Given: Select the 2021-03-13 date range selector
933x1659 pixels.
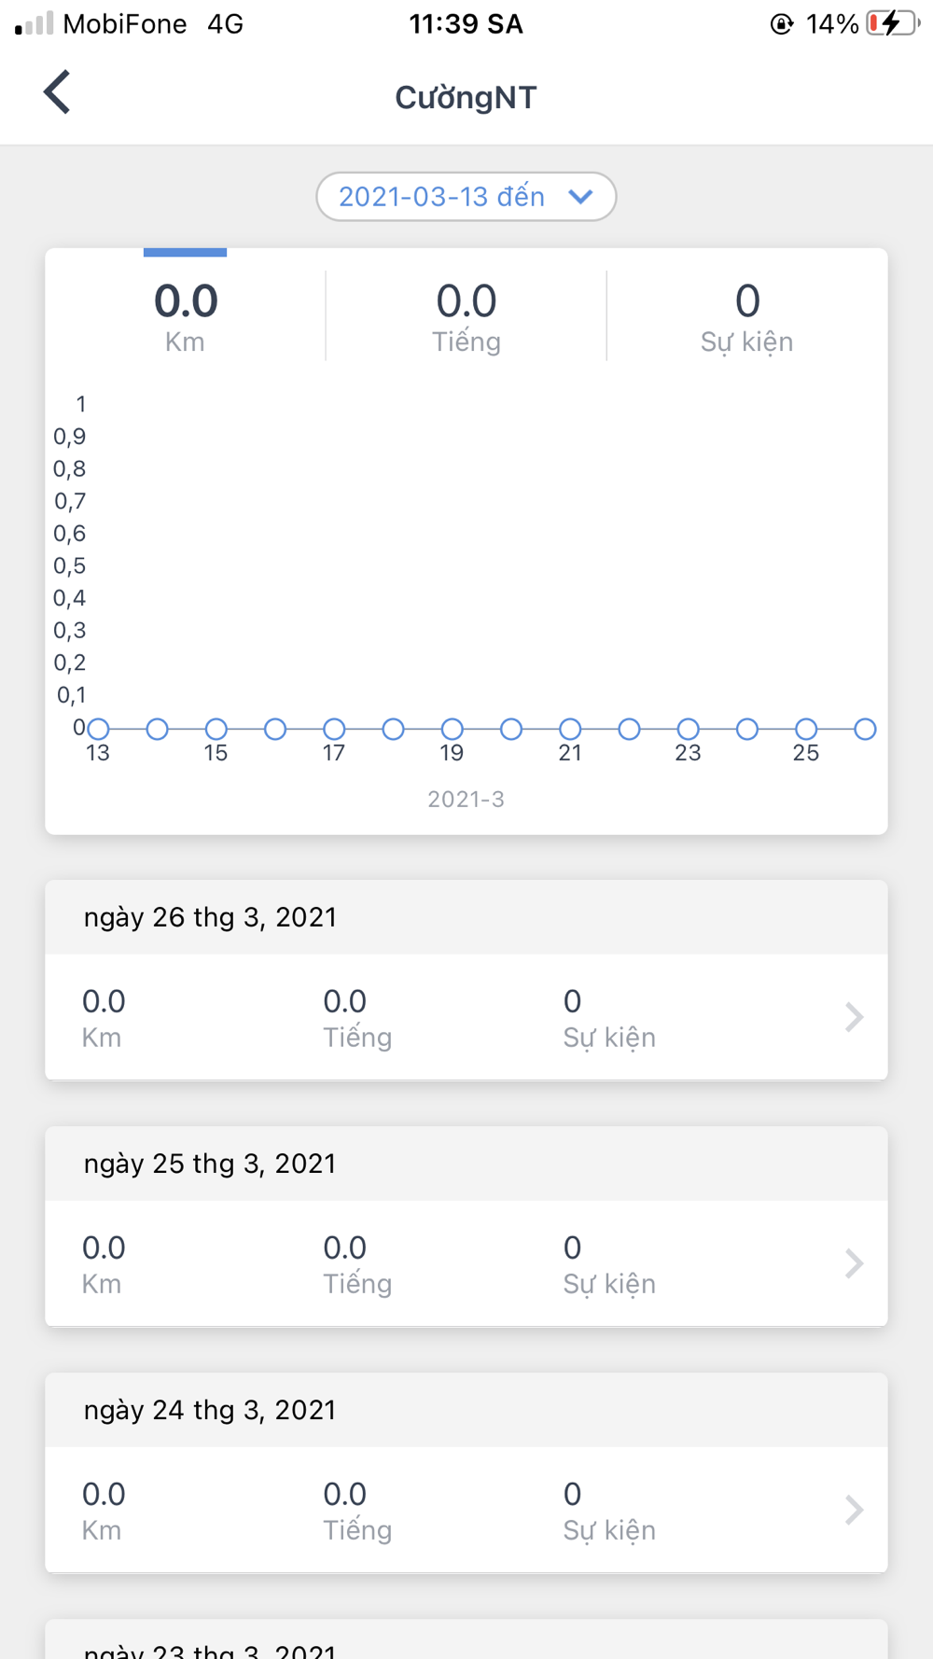Looking at the screenshot, I should 466,197.
